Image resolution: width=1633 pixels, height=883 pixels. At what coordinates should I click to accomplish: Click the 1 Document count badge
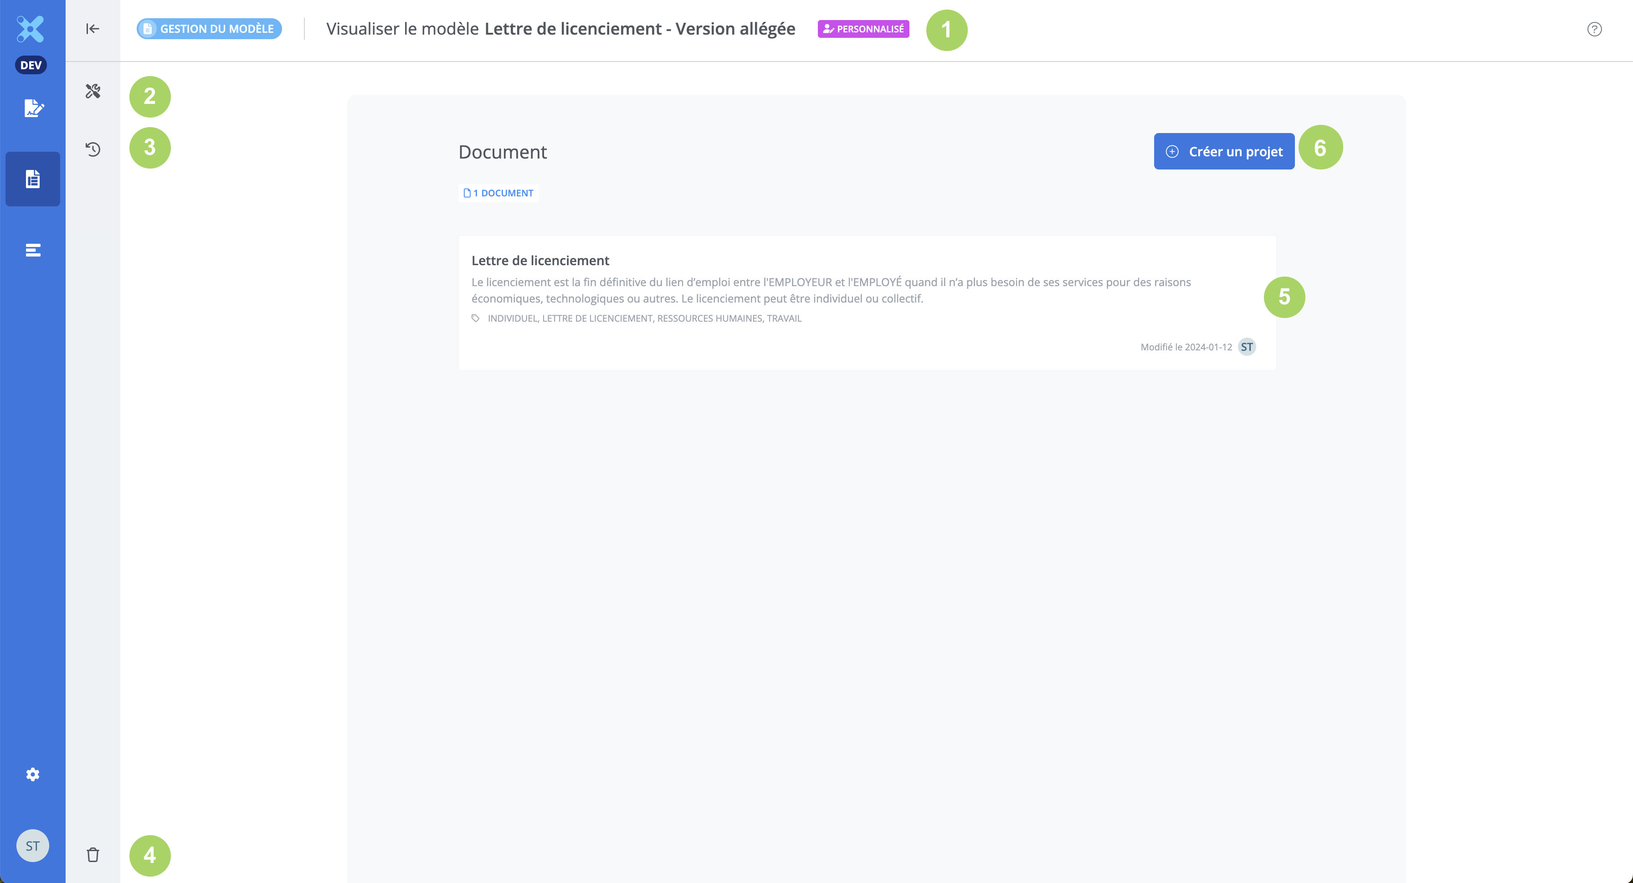click(x=498, y=193)
